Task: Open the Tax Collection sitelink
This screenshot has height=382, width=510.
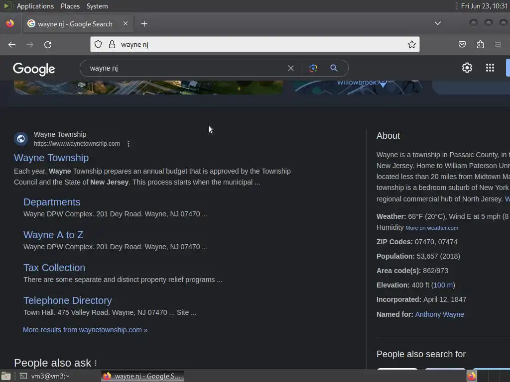Action: pyautogui.click(x=54, y=268)
